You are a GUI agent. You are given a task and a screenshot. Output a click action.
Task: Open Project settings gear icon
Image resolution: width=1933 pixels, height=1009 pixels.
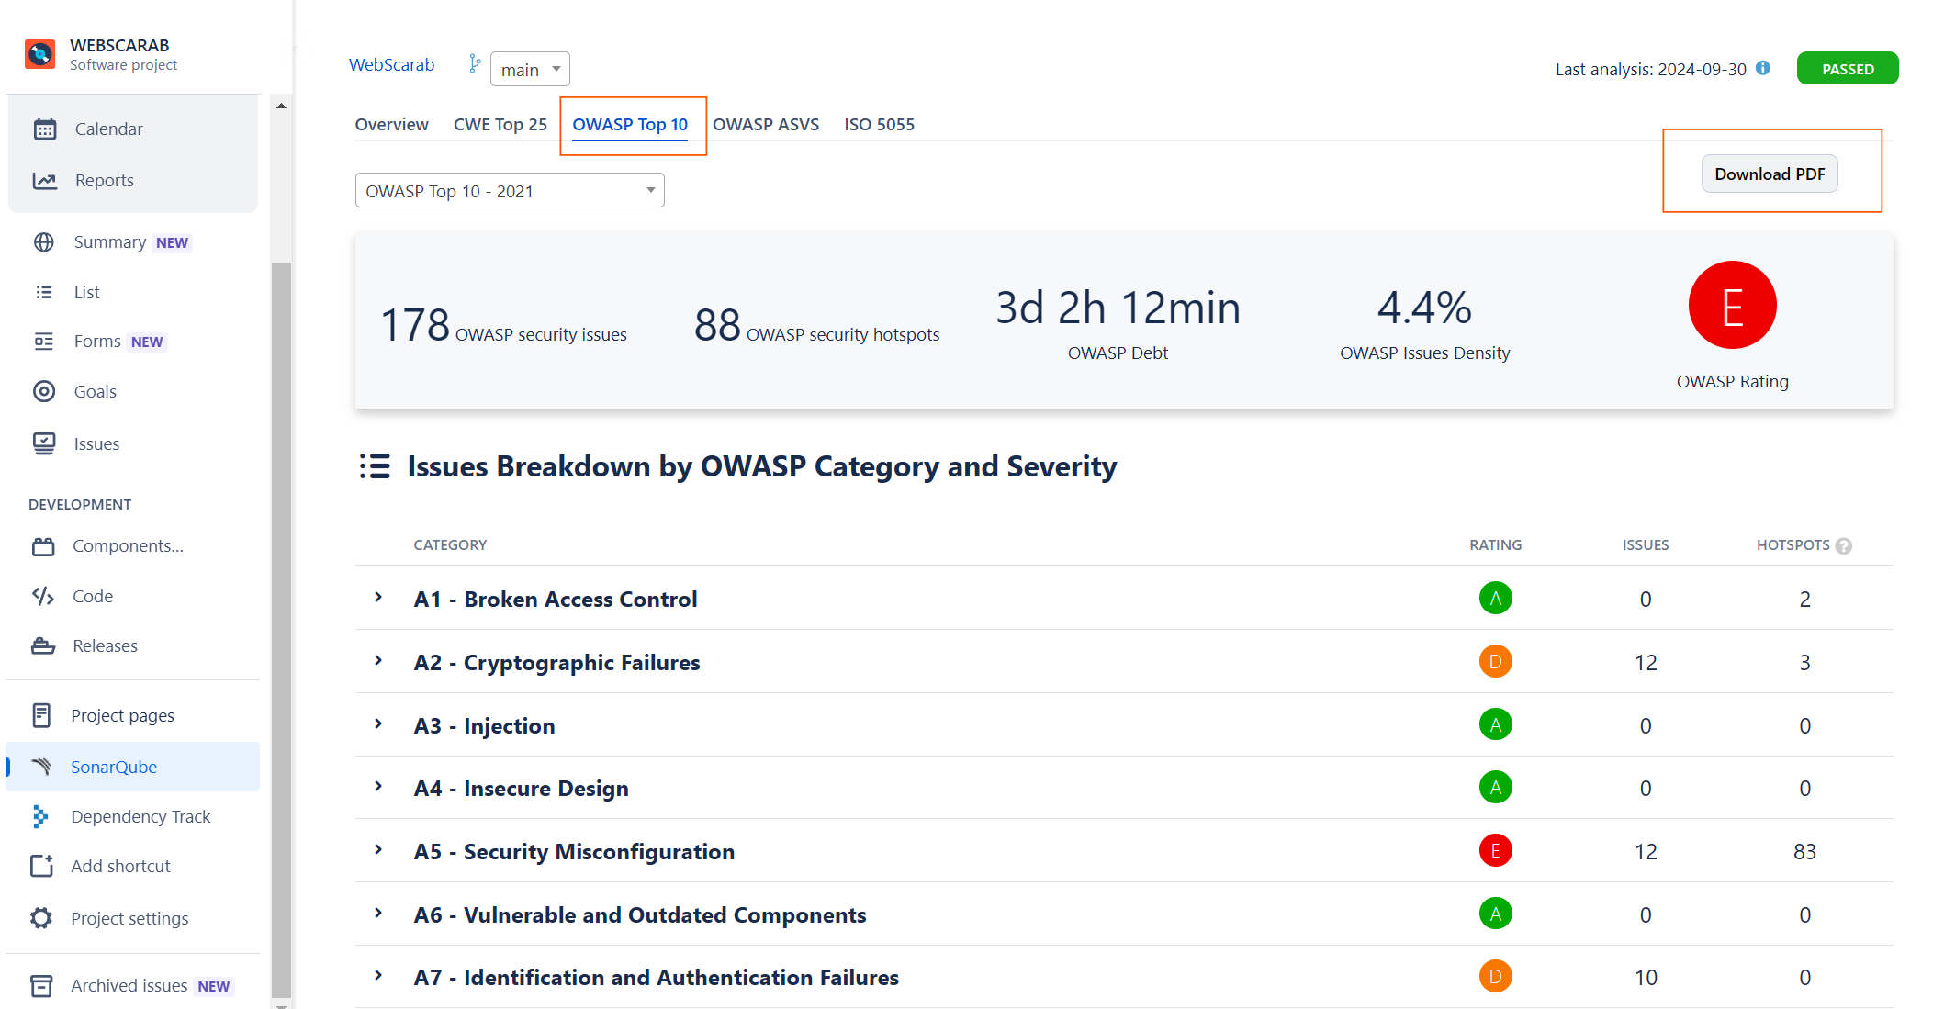coord(41,918)
